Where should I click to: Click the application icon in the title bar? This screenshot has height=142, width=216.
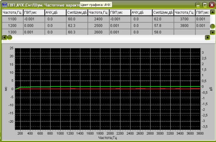(x=5, y=5)
